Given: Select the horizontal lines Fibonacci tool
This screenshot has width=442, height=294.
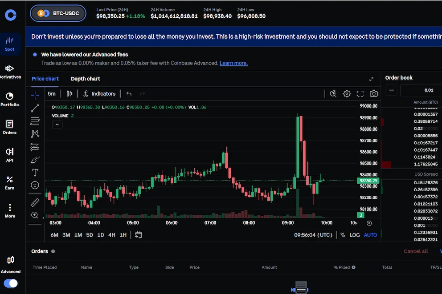Looking at the screenshot, I should click(x=35, y=121).
